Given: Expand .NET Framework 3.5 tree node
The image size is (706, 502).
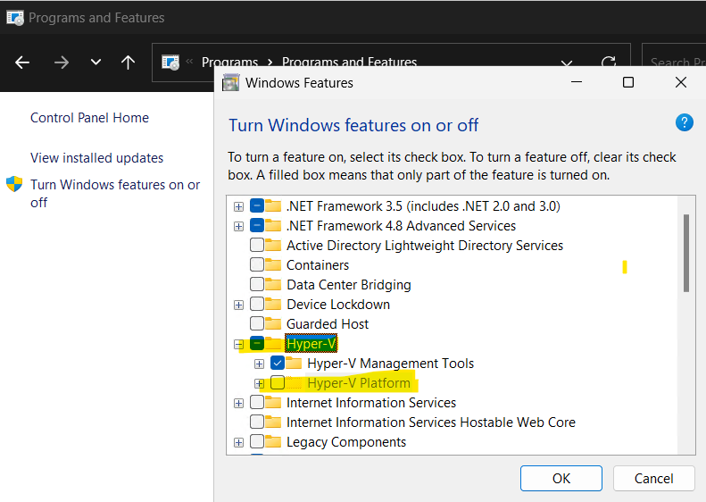Looking at the screenshot, I should tap(238, 207).
